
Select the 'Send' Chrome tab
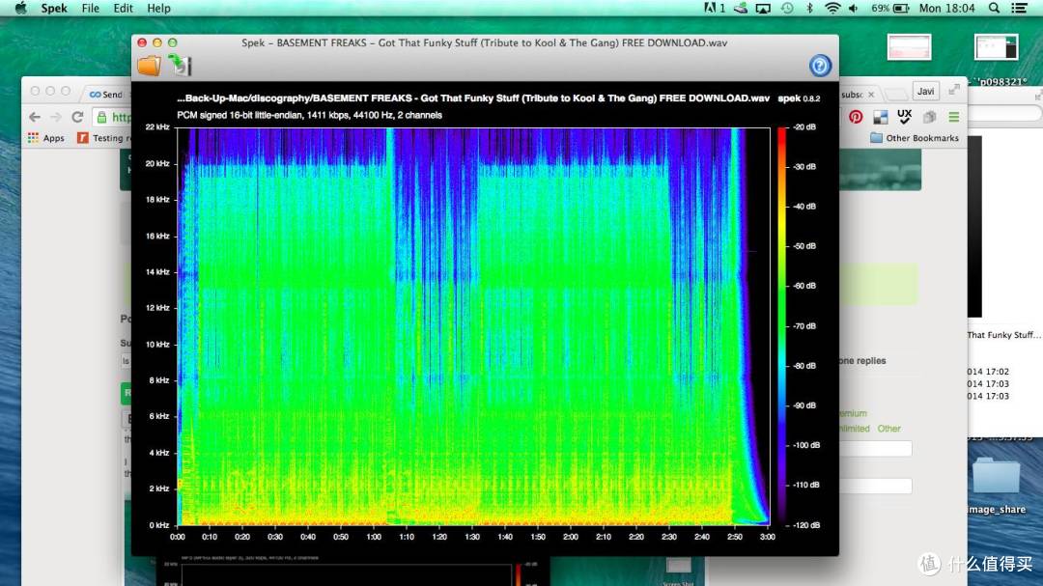coord(106,95)
